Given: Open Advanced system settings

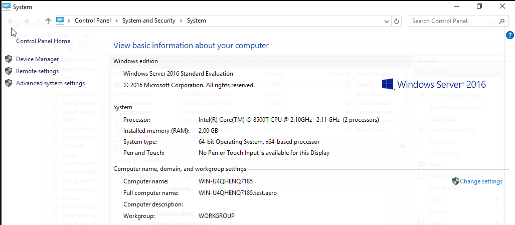Looking at the screenshot, I should coord(50,83).
